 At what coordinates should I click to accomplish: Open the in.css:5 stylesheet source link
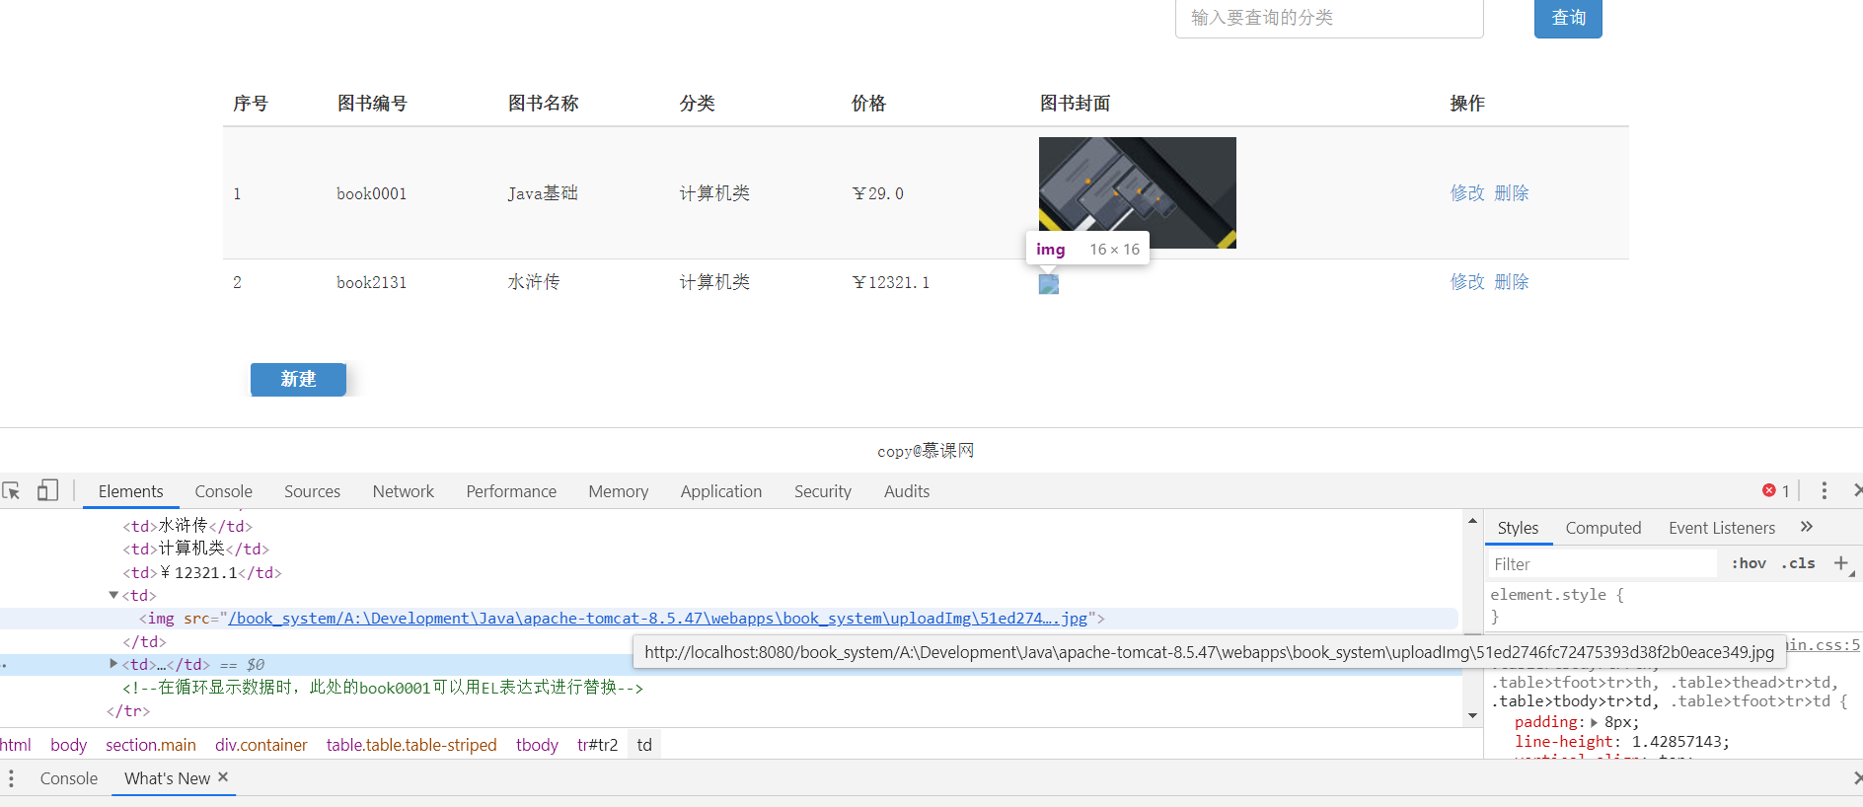coord(1824,644)
